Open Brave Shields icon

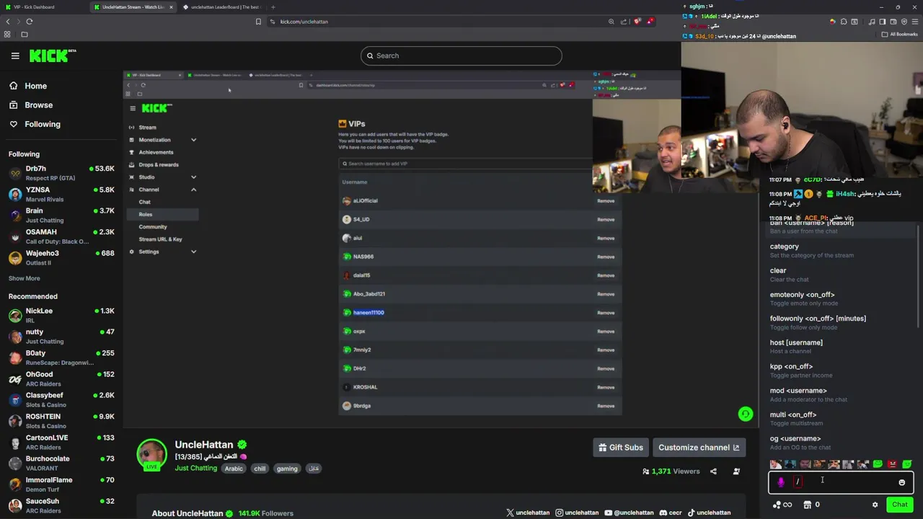pyautogui.click(x=637, y=22)
